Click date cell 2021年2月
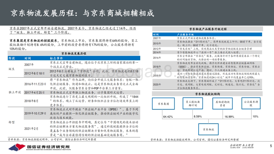 [31, 129]
